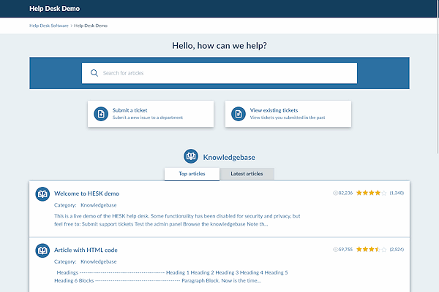Click Knowledgebase category under Article with HTML code

(x=99, y=261)
